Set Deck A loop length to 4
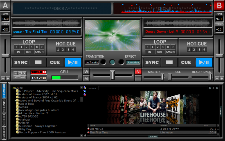 [32, 47]
